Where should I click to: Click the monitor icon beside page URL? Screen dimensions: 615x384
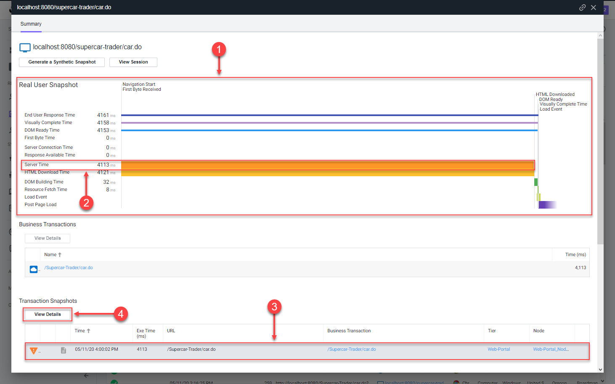[25, 48]
